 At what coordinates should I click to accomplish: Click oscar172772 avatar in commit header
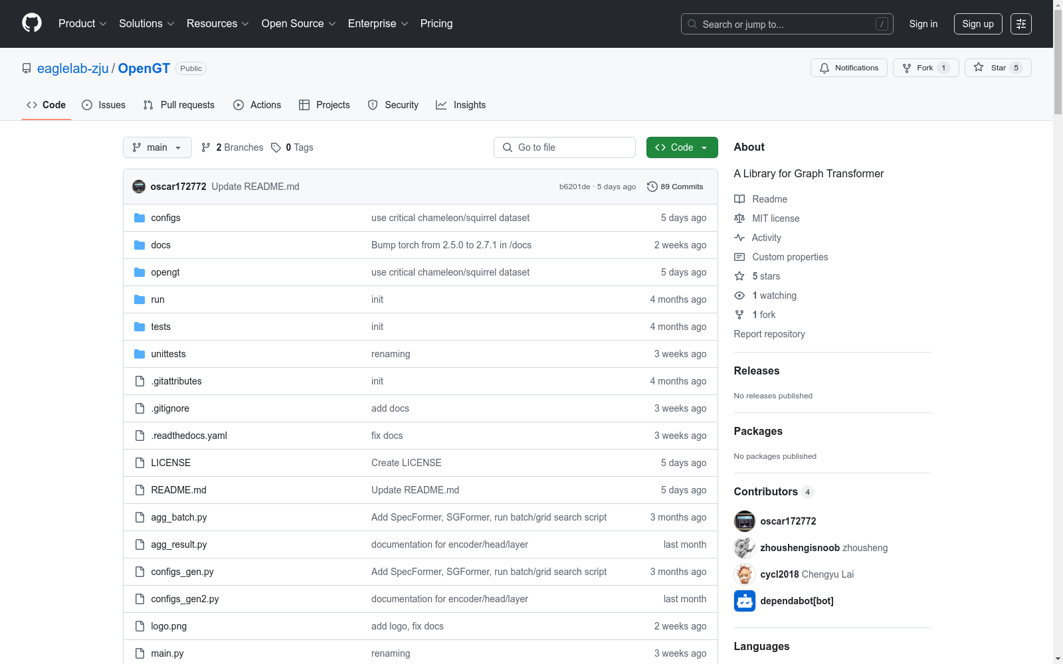point(139,187)
